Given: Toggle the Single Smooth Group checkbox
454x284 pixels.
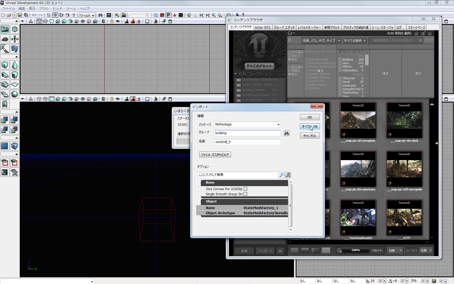Looking at the screenshot, I should pos(245,194).
